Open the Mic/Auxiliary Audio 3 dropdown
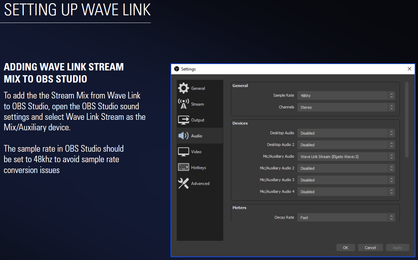The width and height of the screenshot is (418, 260). [x=346, y=180]
